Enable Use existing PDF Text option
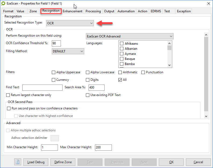Image resolution: width=213 pixels, height=168 pixels. [88, 95]
